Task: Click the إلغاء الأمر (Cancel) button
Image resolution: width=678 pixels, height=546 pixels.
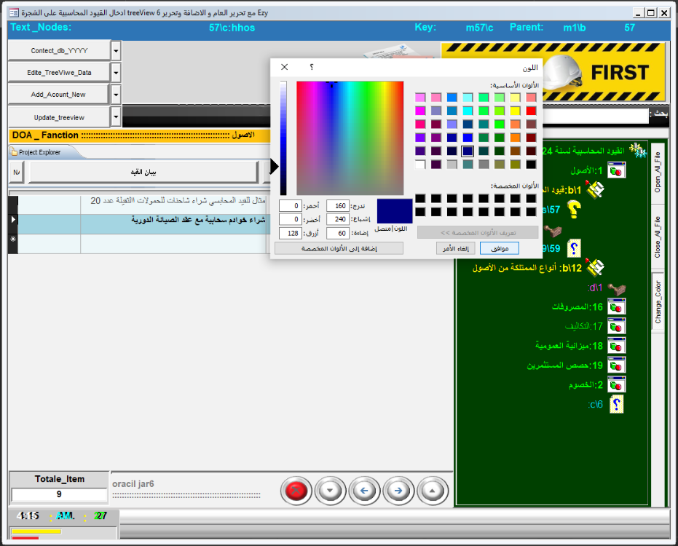Action: coord(456,248)
